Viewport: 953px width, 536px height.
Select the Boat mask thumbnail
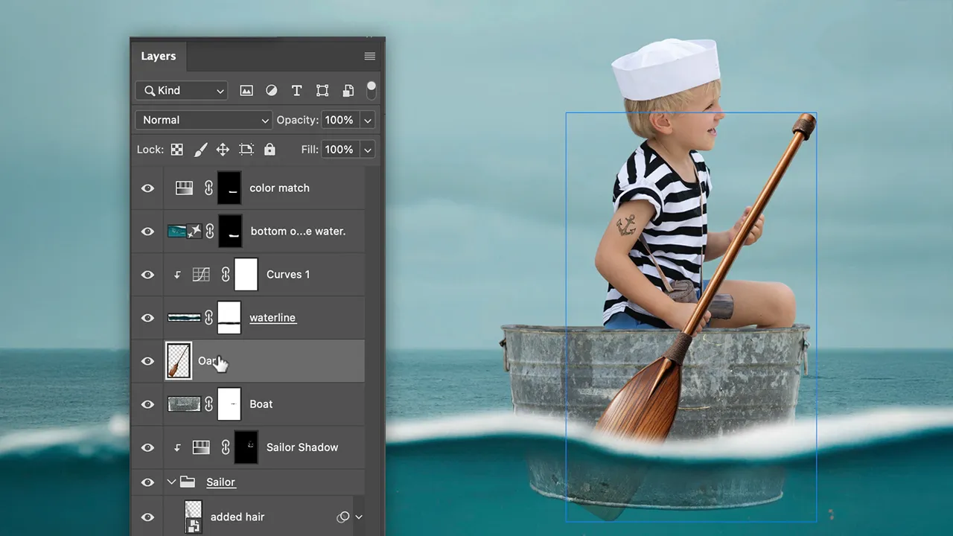pos(229,404)
